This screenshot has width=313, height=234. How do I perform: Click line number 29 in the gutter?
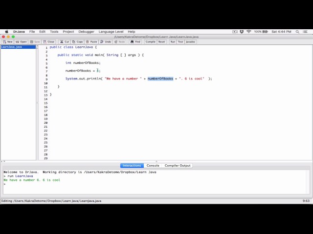[x=45, y=158]
